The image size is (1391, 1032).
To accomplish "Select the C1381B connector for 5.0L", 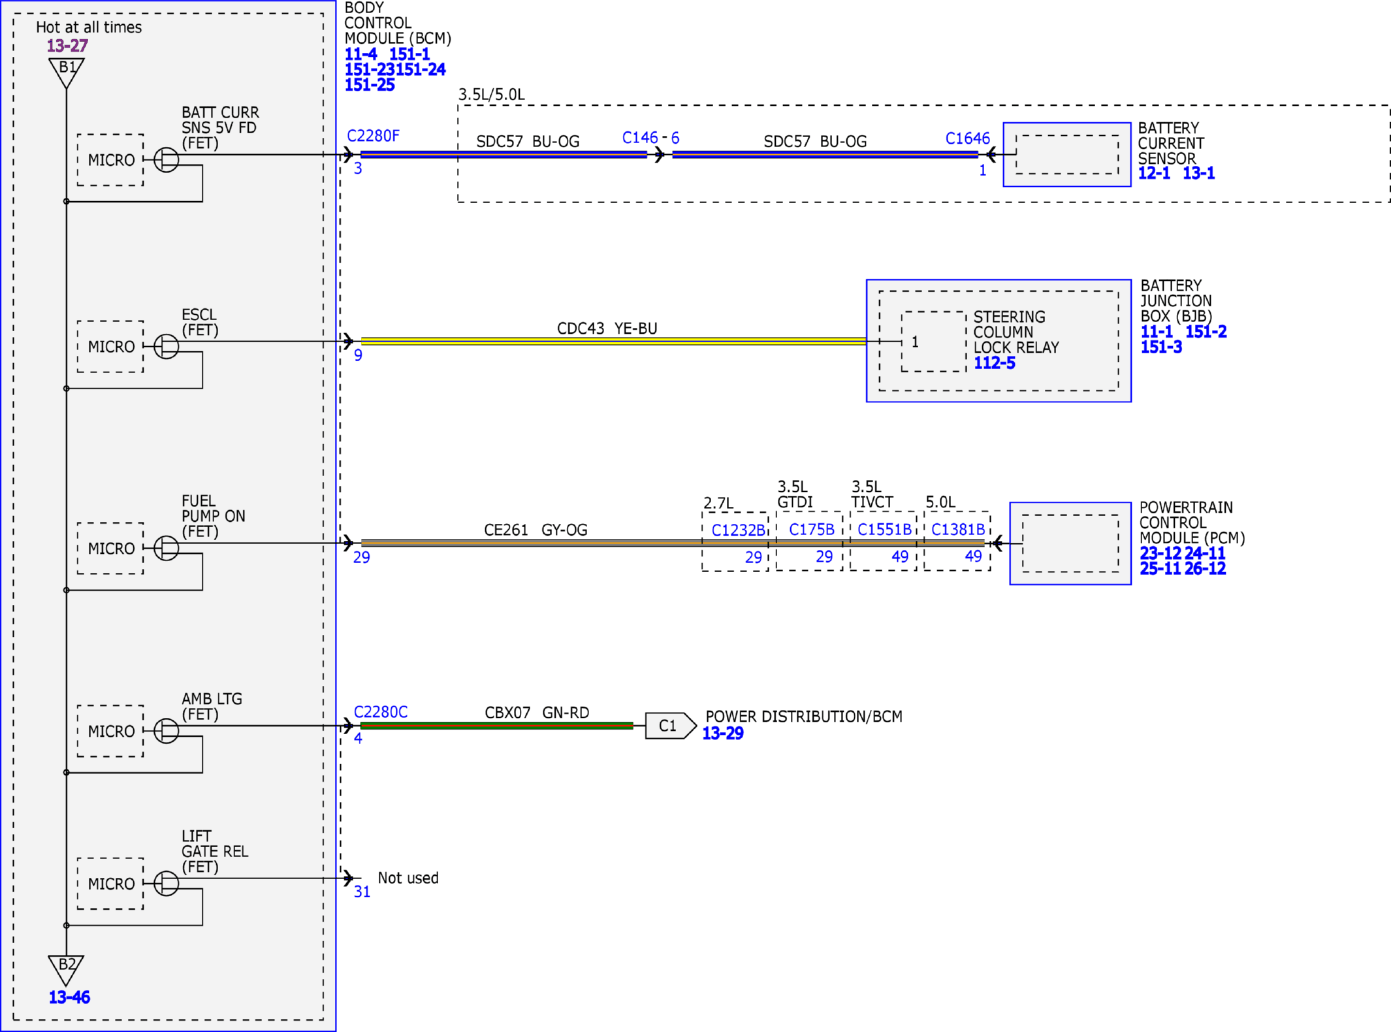I will point(958,530).
